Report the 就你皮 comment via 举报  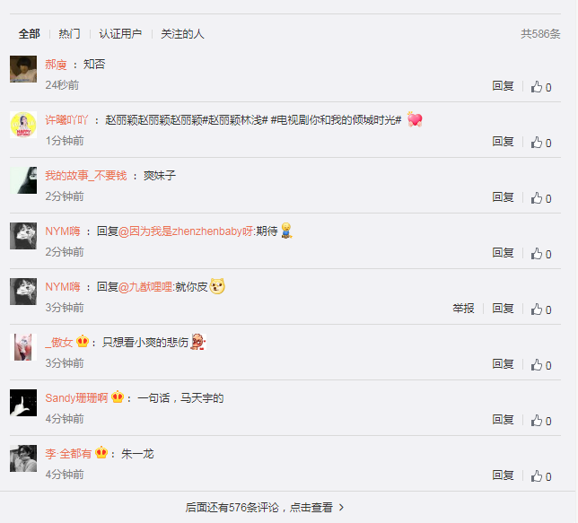point(463,308)
